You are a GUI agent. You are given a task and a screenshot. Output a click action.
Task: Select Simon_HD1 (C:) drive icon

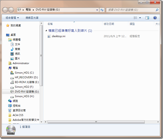12,73
